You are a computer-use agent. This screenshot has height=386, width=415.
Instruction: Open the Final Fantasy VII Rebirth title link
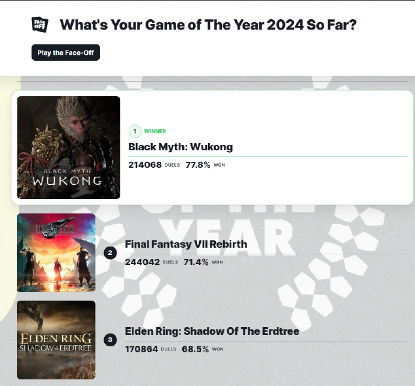[186, 244]
